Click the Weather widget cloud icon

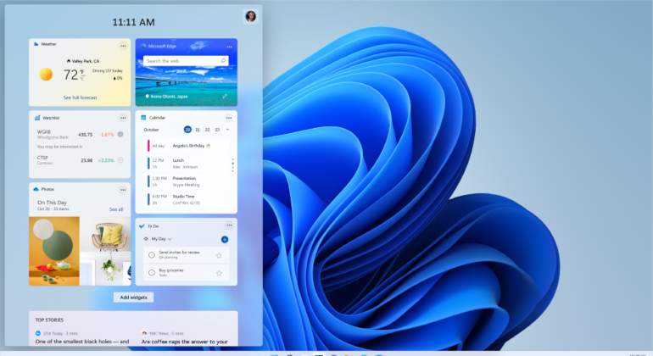point(36,44)
